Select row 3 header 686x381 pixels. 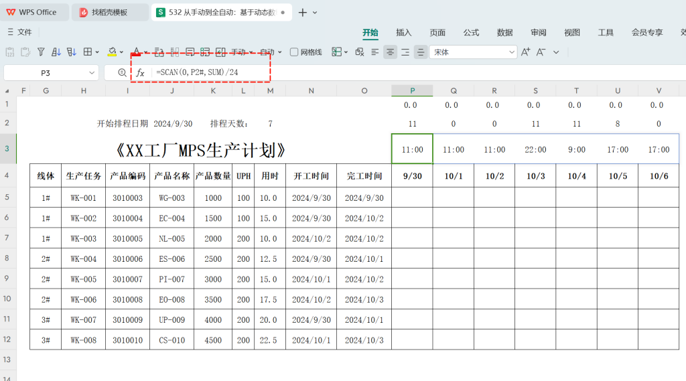tap(7, 148)
